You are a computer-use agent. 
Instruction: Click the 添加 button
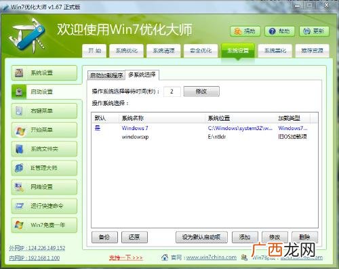[245, 237]
